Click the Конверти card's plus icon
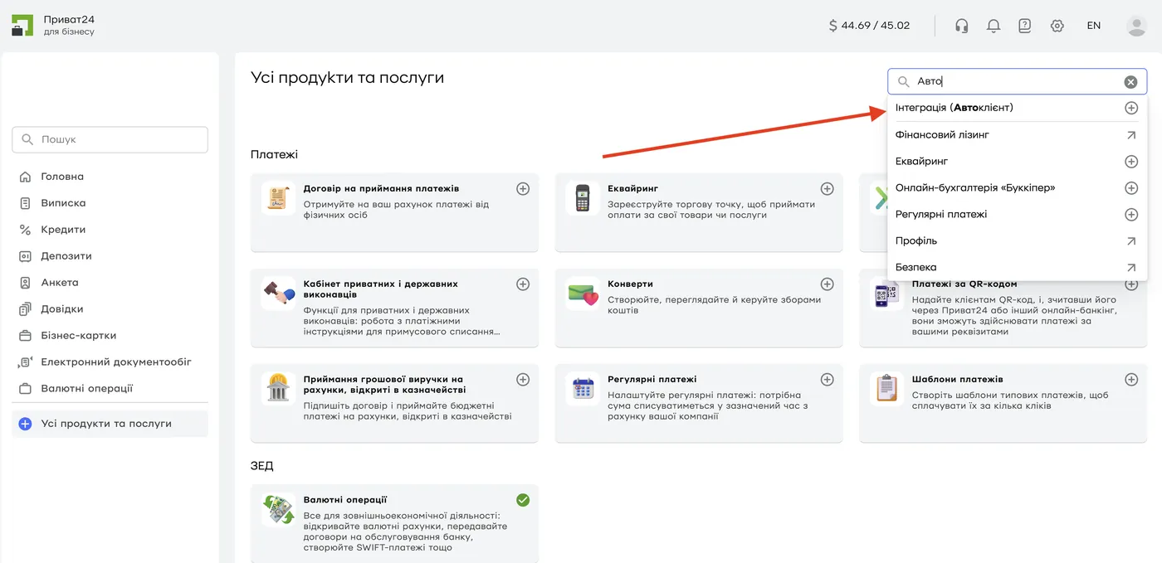 point(827,284)
